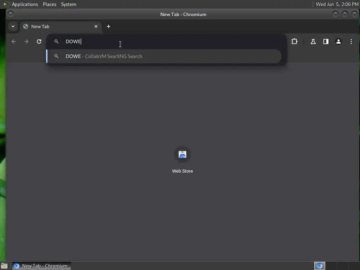
Task: Select the New Tab tab
Action: click(61, 27)
